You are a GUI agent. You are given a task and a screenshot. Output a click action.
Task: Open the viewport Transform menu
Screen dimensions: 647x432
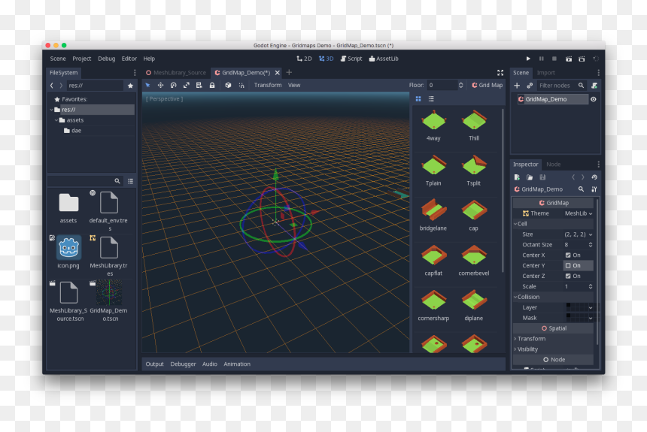coord(268,85)
